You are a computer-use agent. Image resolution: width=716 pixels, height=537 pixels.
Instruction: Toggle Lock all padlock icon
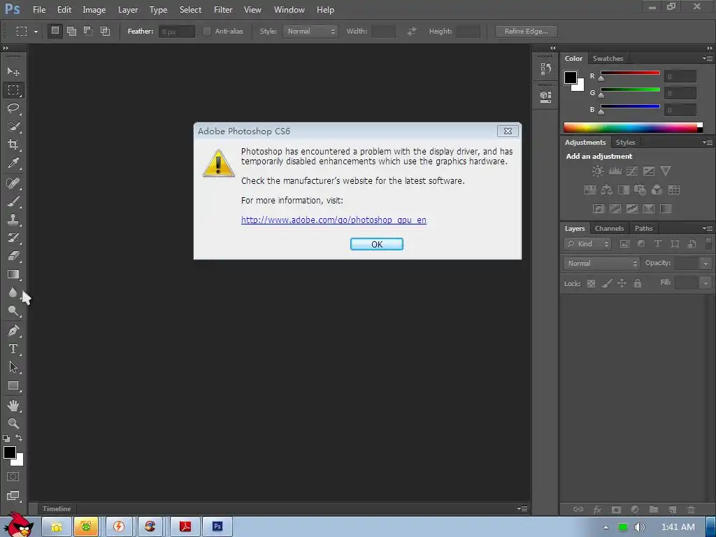click(638, 284)
